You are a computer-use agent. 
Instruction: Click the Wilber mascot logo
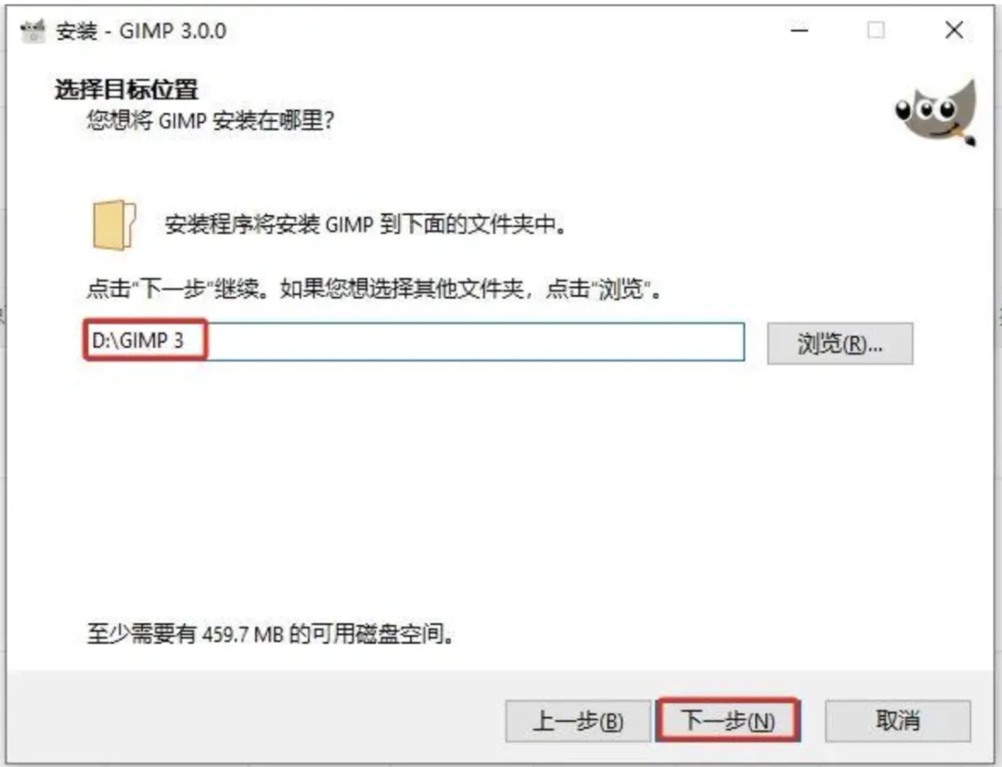tap(936, 112)
